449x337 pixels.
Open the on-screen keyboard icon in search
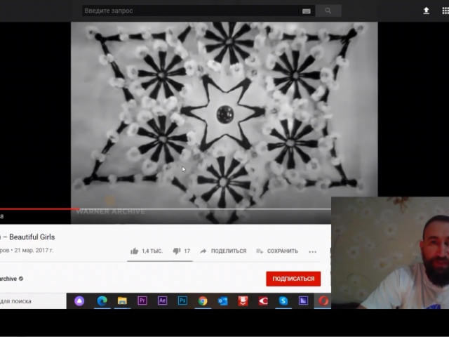tap(306, 11)
